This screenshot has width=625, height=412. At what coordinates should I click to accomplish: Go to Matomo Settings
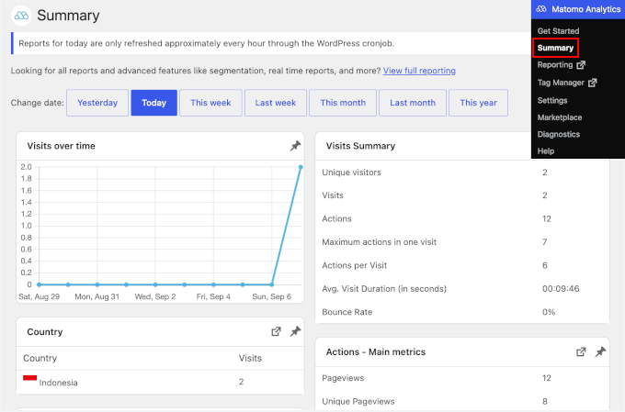point(552,100)
